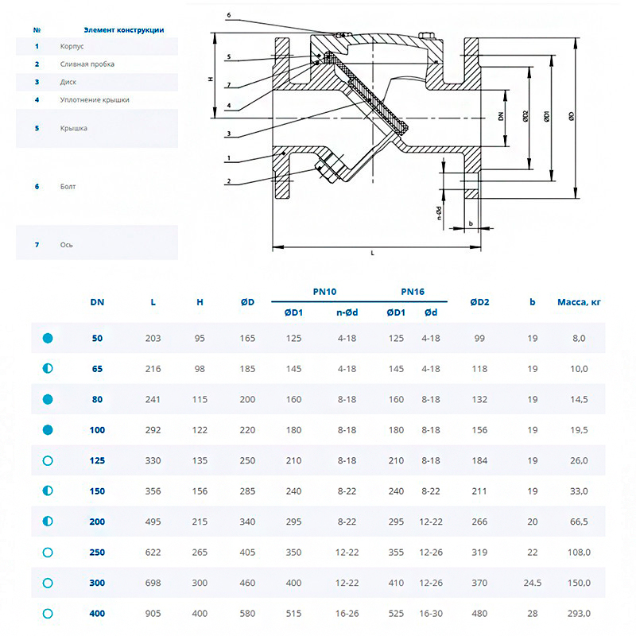Click the filled circle icon beside DN 50
This screenshot has width=636, height=636.
pos(48,338)
